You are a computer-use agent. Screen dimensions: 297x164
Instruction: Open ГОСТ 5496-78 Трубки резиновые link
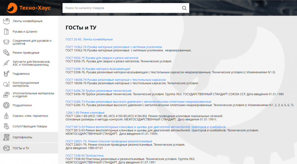(x=98, y=91)
